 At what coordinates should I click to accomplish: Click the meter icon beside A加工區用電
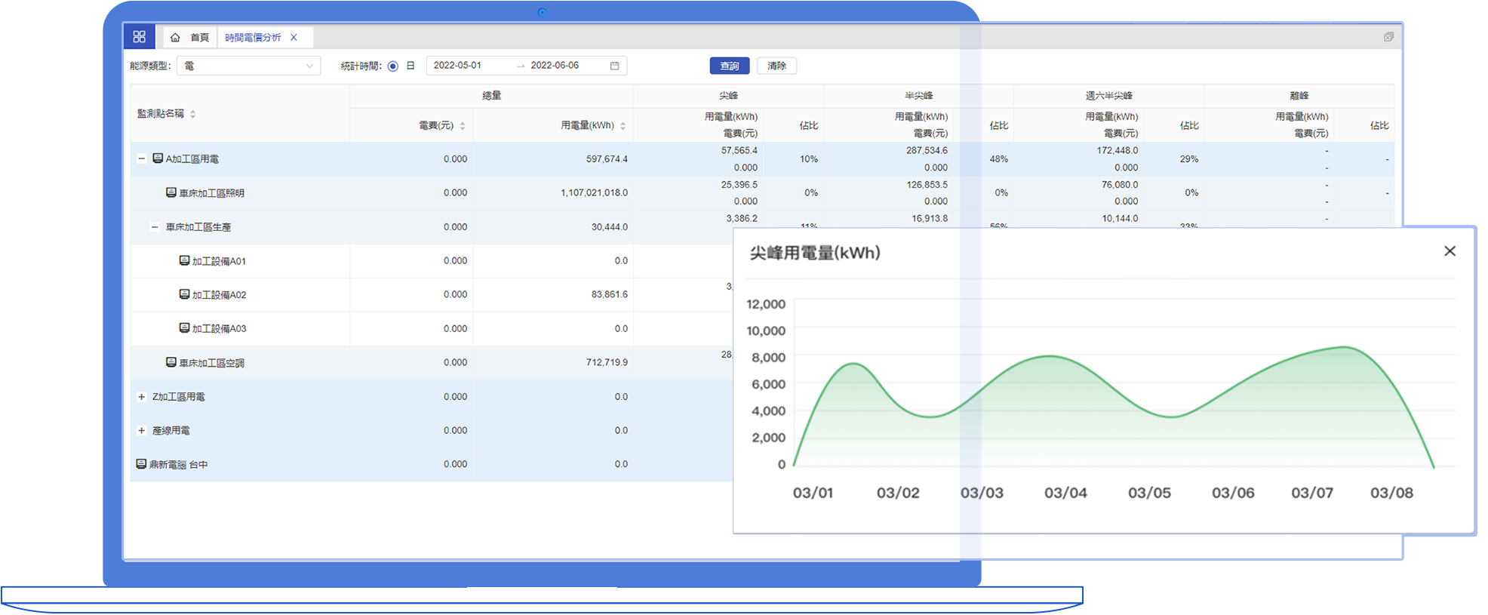coord(158,158)
